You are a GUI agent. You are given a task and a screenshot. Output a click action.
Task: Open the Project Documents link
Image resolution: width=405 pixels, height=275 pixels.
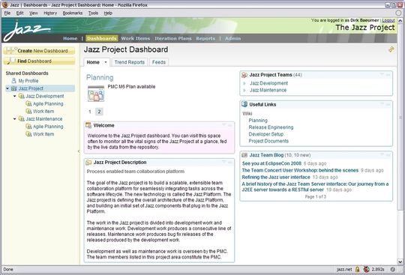coord(268,141)
